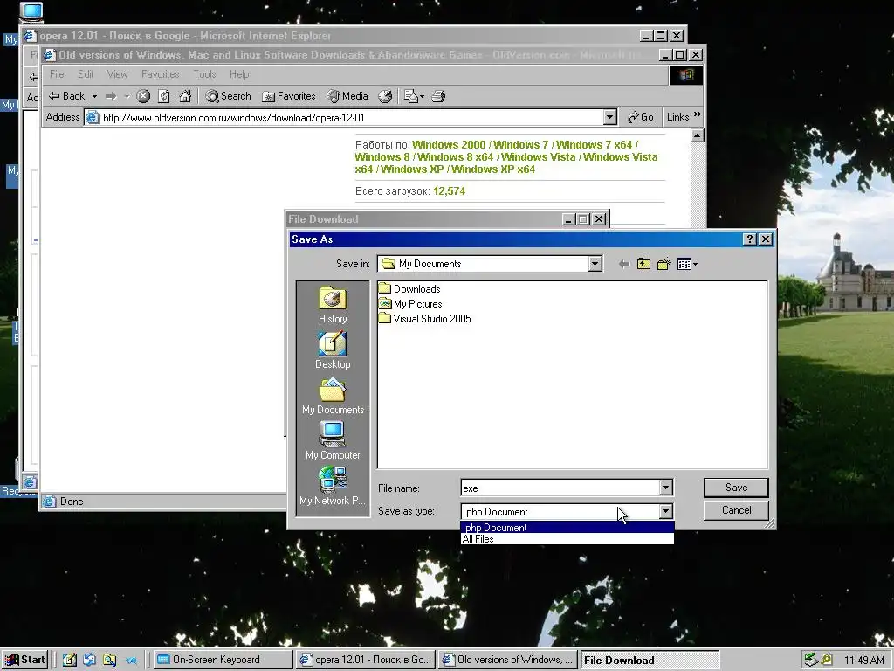Click the Up One Level folder icon

(x=643, y=264)
